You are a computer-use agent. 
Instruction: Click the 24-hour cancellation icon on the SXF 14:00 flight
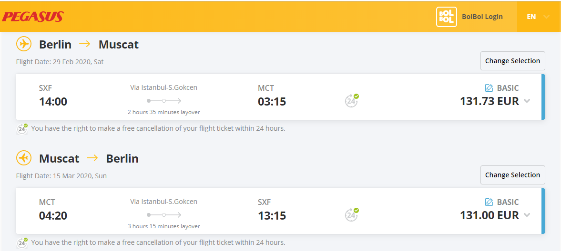point(352,100)
